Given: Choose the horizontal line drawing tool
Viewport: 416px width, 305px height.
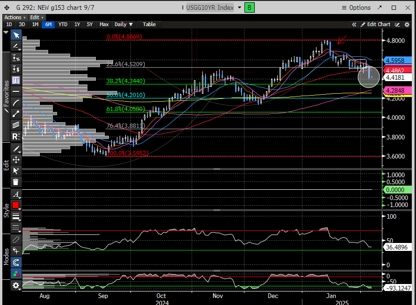Looking at the screenshot, I should [x=16, y=91].
